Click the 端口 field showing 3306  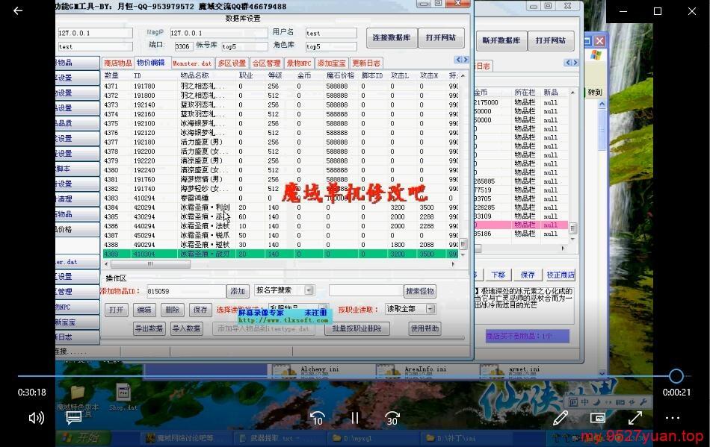pos(183,46)
